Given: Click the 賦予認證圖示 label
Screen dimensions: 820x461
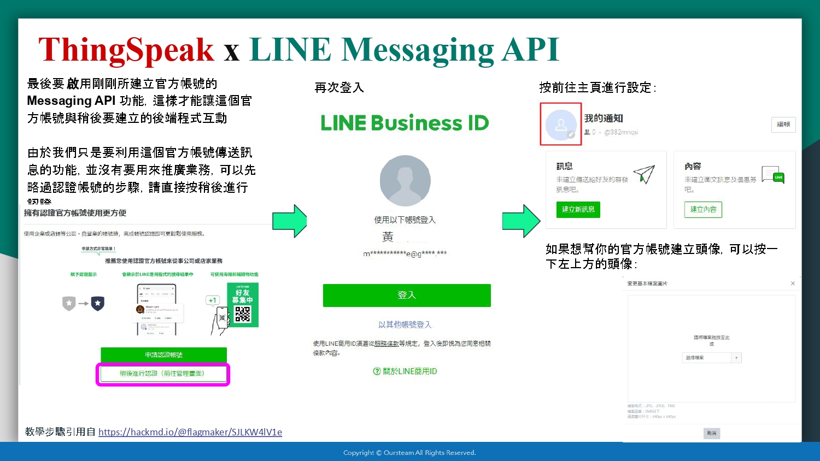Looking at the screenshot, I should 83,275.
